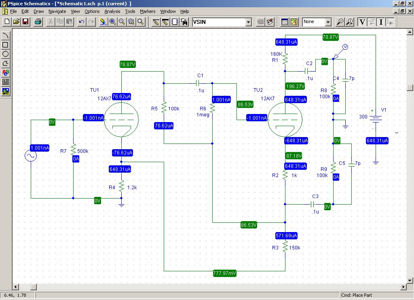Open analysis Setup dialog
This screenshot has height=300, width=414.
285,22
